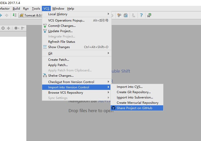The image size is (201, 141).
Task: Open the Help menu
Action: point(71,9)
